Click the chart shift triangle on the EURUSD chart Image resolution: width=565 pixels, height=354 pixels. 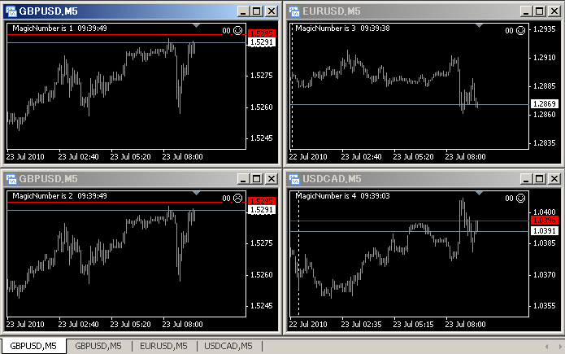point(479,25)
